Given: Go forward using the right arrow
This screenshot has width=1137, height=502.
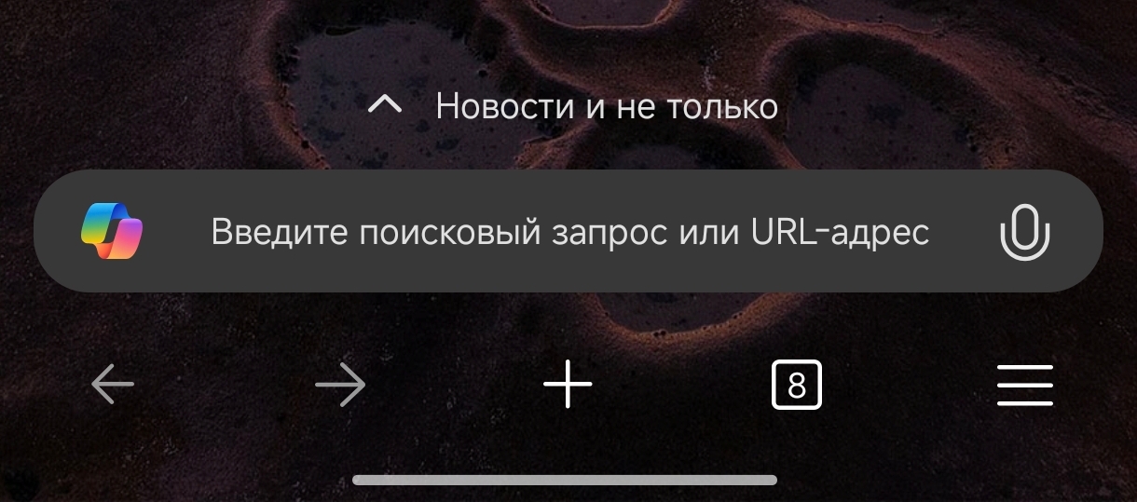Looking at the screenshot, I should tap(340, 385).
